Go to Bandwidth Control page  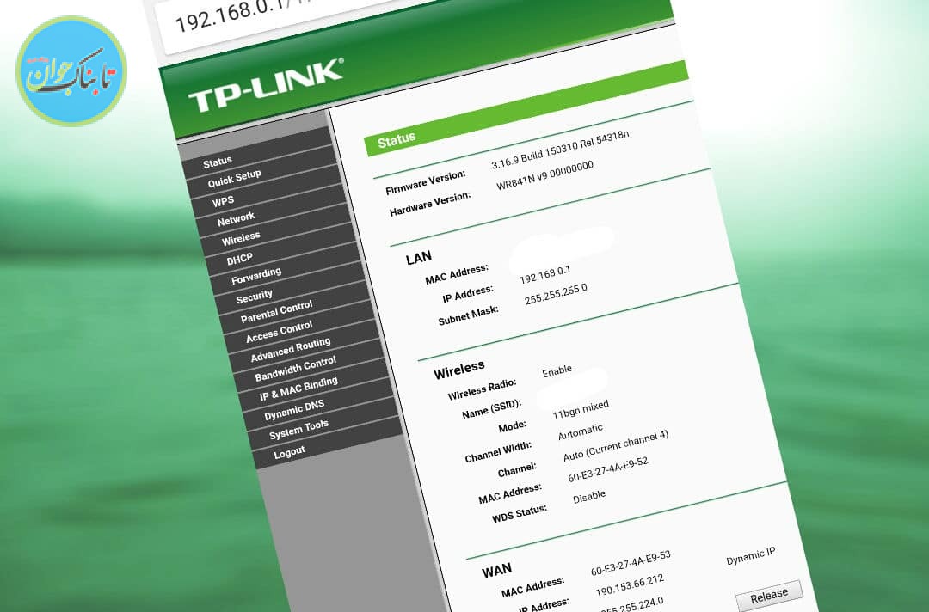295,369
